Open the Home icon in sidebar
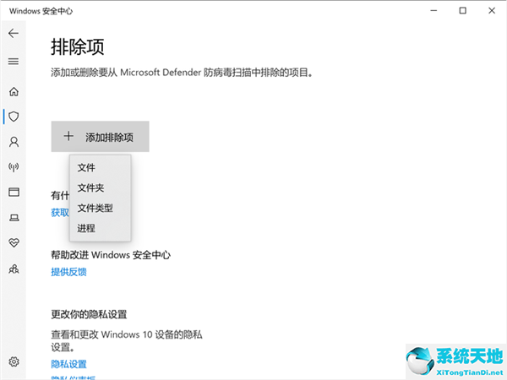Image resolution: width=507 pixels, height=380 pixels. coord(14,92)
